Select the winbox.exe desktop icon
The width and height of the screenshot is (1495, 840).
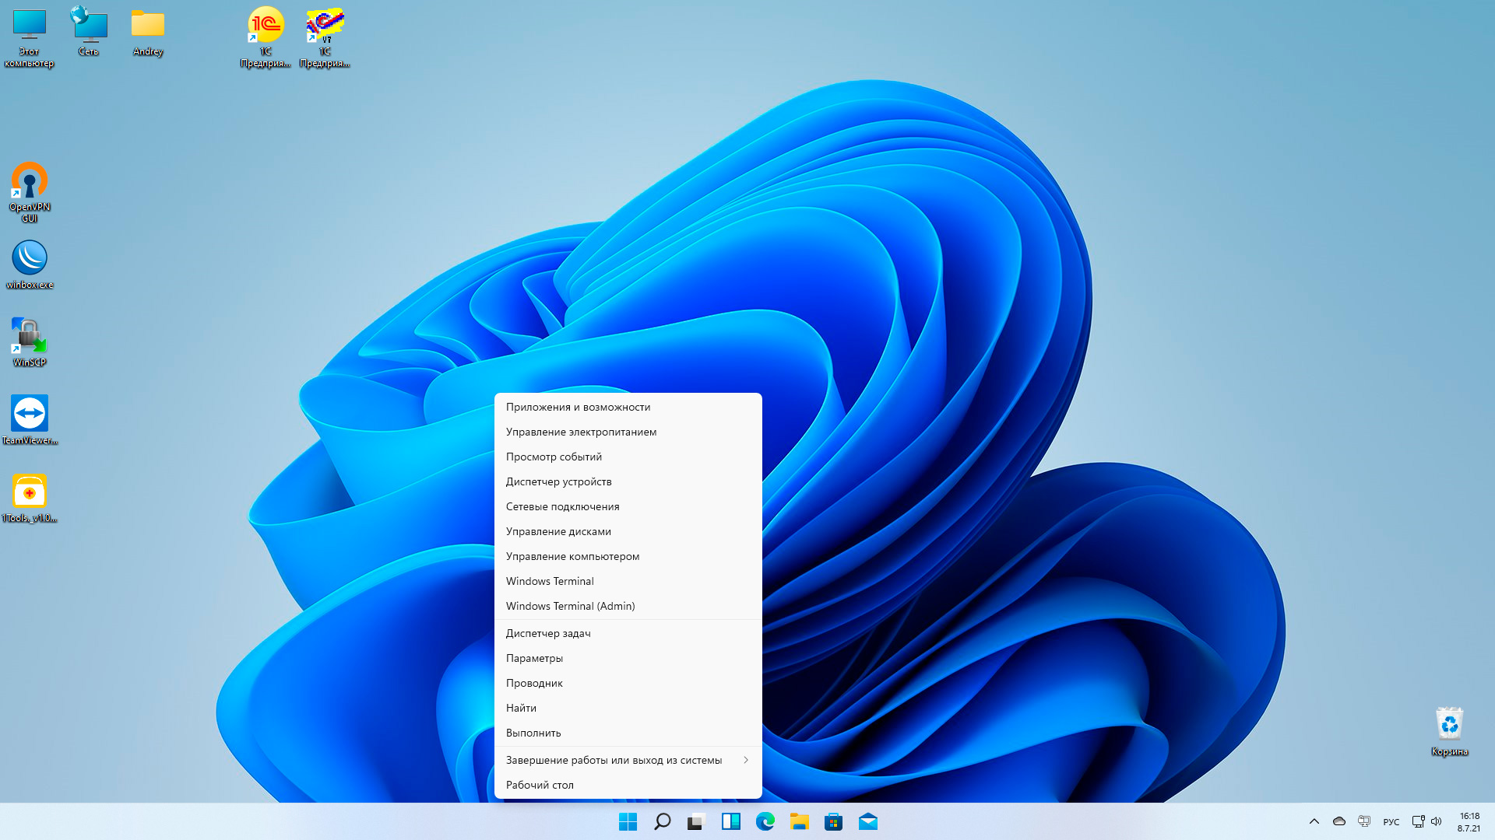coord(30,259)
